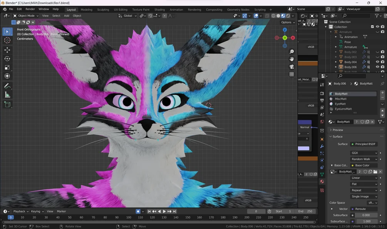387x229 pixels.
Task: Toggle camera view in the viewport
Action: tap(292, 67)
